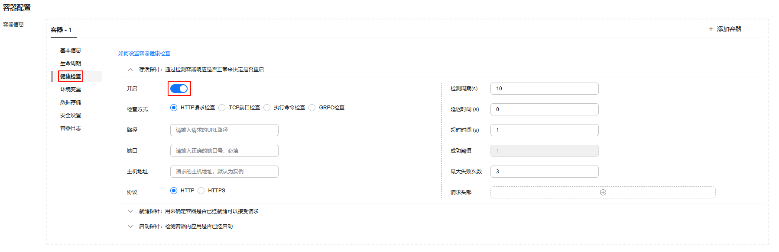Focus the 主机地址 input field

tap(224, 172)
